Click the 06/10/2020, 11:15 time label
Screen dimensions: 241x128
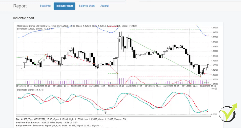[60, 86]
